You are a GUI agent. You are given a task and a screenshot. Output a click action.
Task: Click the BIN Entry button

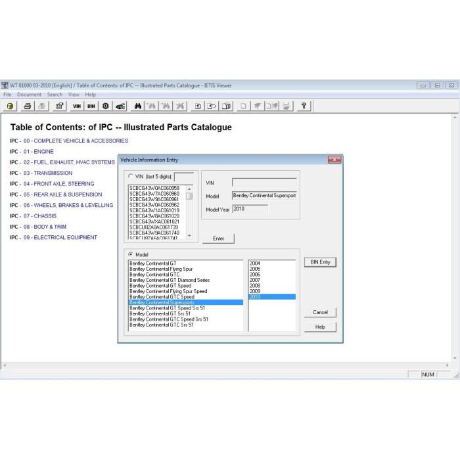[320, 262]
